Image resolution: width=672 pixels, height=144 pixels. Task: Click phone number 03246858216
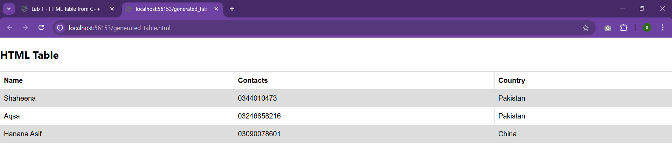pyautogui.click(x=259, y=116)
